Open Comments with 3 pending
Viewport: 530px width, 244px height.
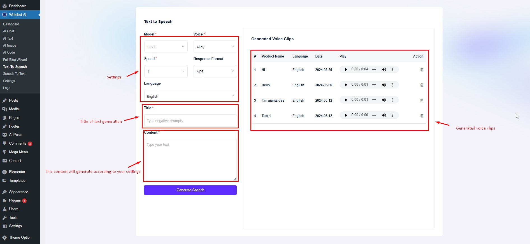[x=20, y=143]
